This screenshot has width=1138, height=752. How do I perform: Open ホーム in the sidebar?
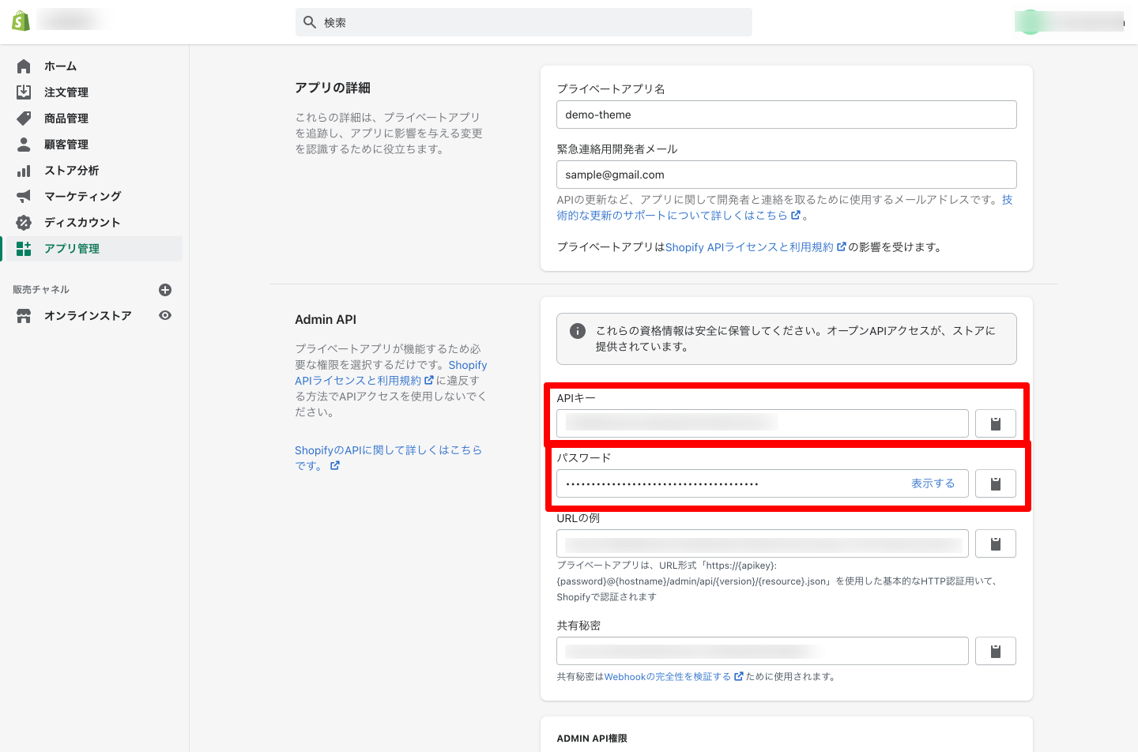60,66
